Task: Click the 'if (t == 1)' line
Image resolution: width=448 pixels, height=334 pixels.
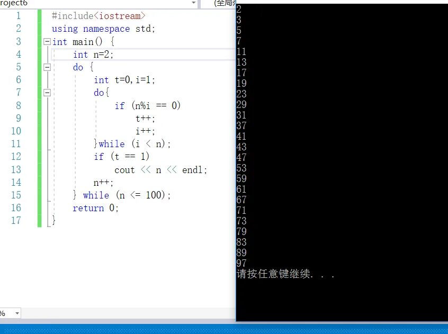Action: tap(122, 157)
